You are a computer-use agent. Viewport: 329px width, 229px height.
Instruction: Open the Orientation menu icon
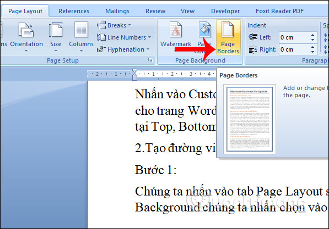26,30
